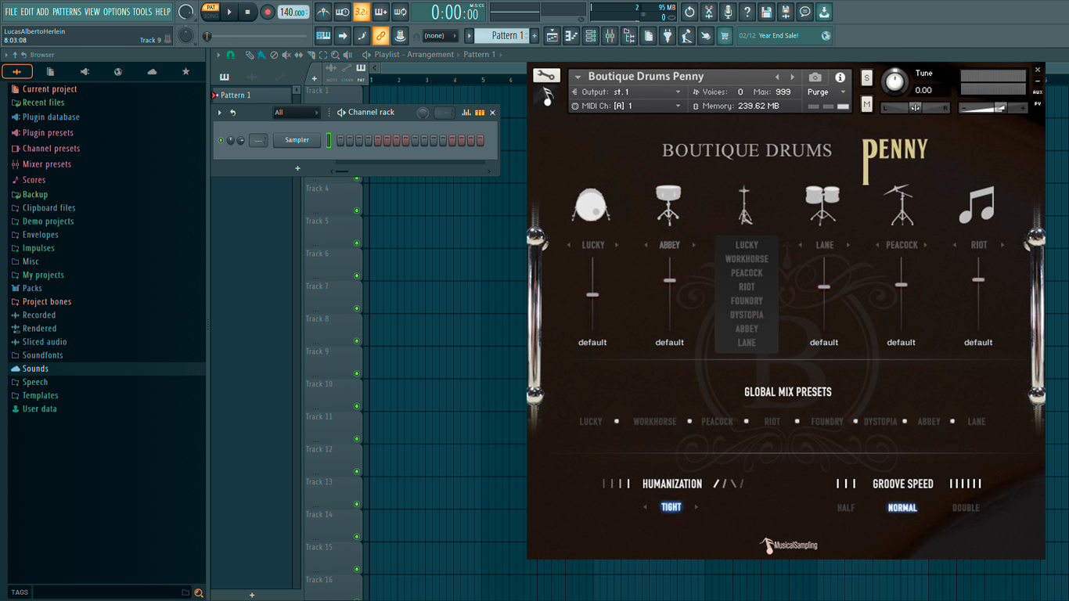Select the mute tool in playlist toolbar
1069x601 pixels.
click(x=286, y=55)
